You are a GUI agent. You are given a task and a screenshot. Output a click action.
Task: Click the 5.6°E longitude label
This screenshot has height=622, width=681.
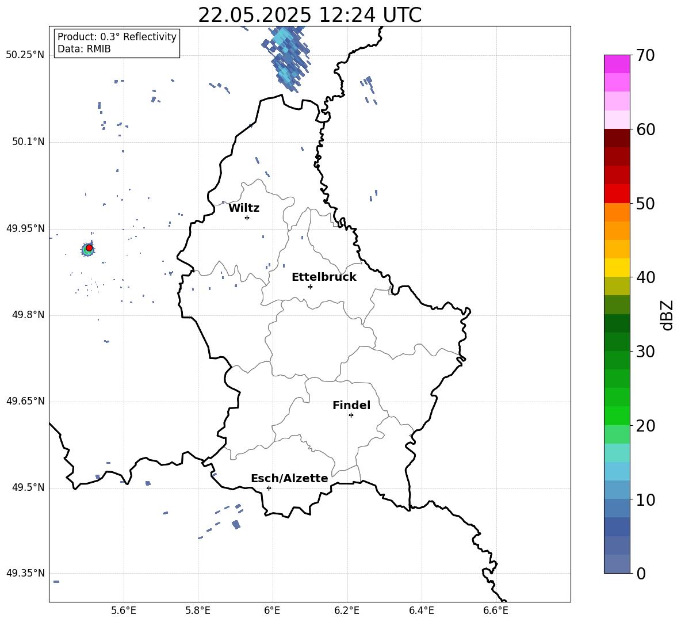pos(124,610)
